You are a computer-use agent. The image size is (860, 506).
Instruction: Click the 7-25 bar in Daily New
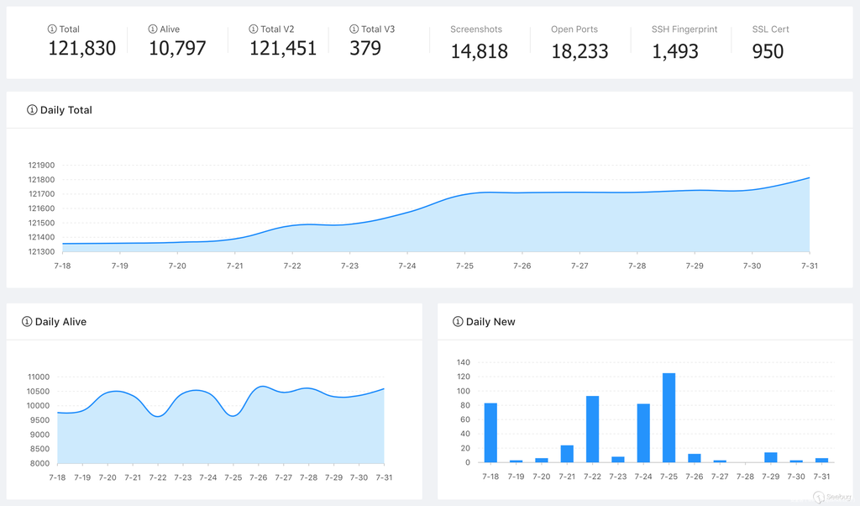coord(669,418)
